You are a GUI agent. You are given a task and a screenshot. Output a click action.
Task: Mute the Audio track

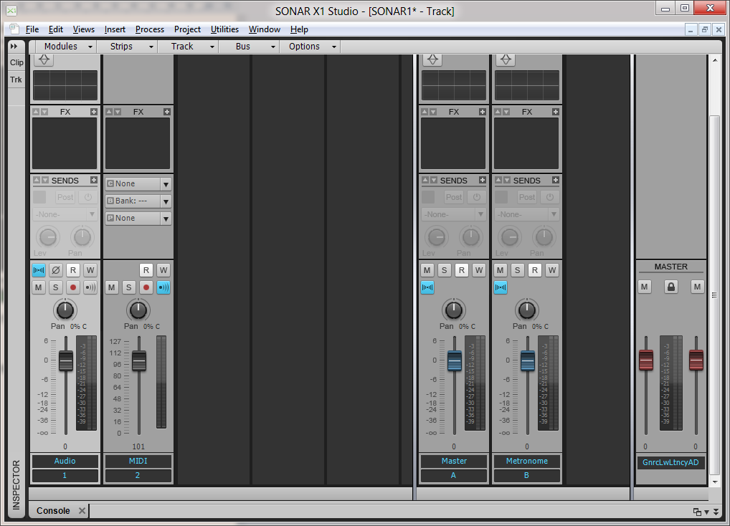point(39,287)
